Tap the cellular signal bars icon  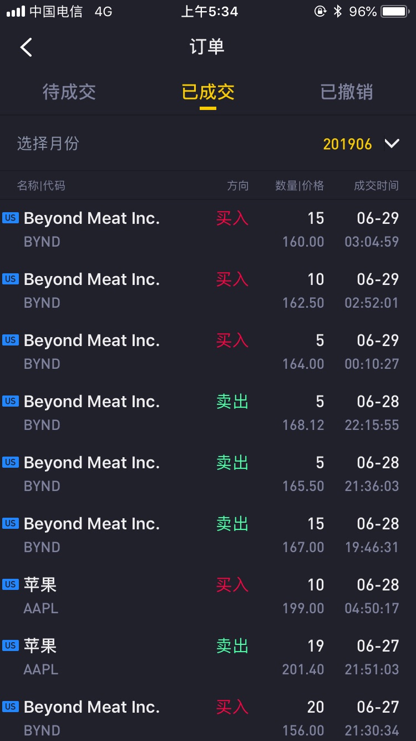coord(16,12)
